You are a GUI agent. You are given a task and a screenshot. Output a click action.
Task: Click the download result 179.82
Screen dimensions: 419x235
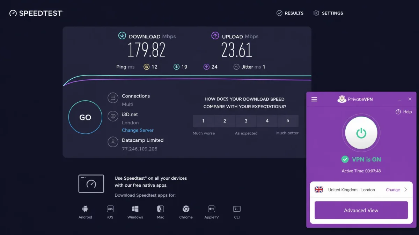pyautogui.click(x=146, y=50)
